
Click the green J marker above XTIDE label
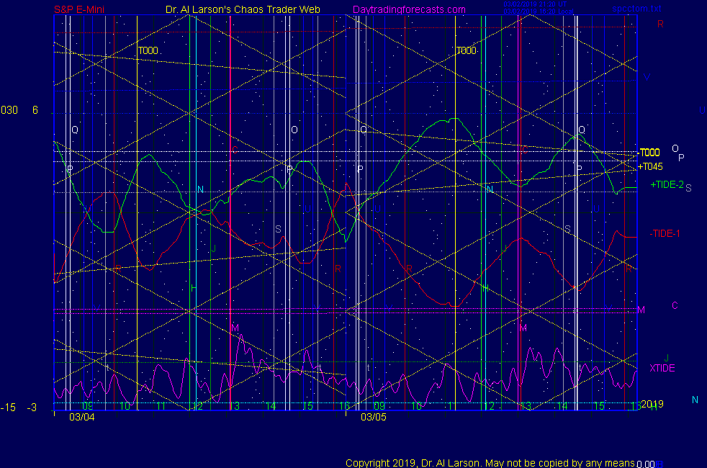667,358
